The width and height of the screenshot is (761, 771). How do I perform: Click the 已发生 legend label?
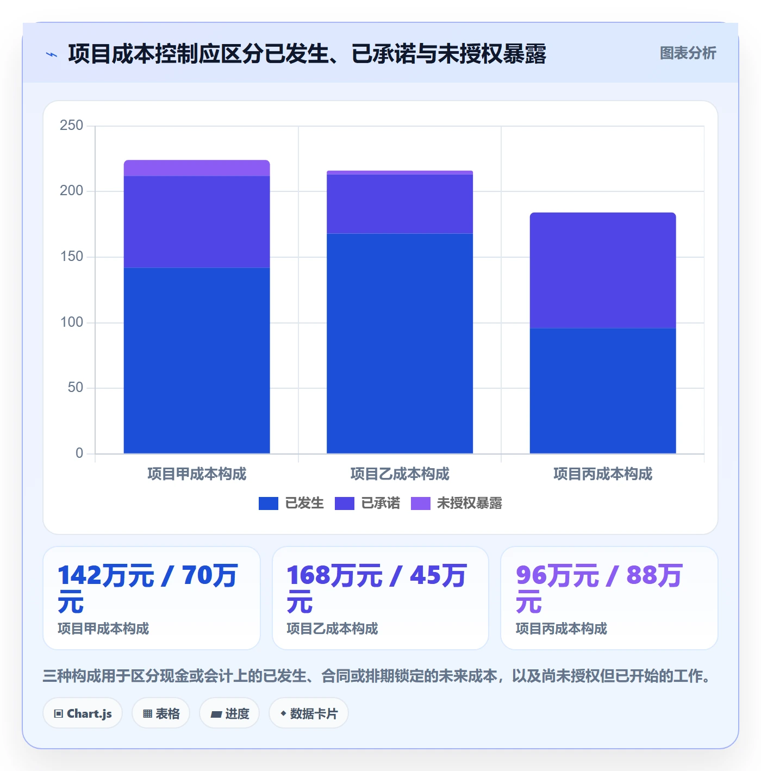(x=304, y=503)
